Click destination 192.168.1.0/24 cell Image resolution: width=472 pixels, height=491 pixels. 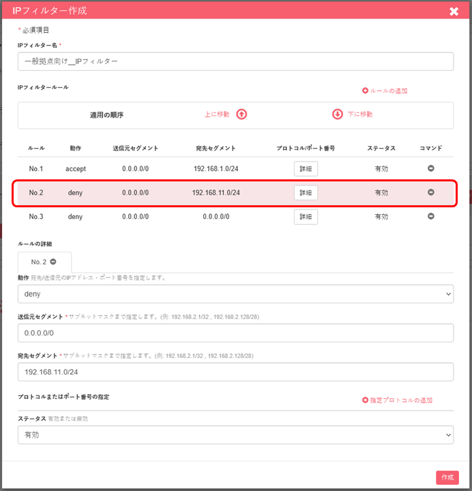coord(216,169)
